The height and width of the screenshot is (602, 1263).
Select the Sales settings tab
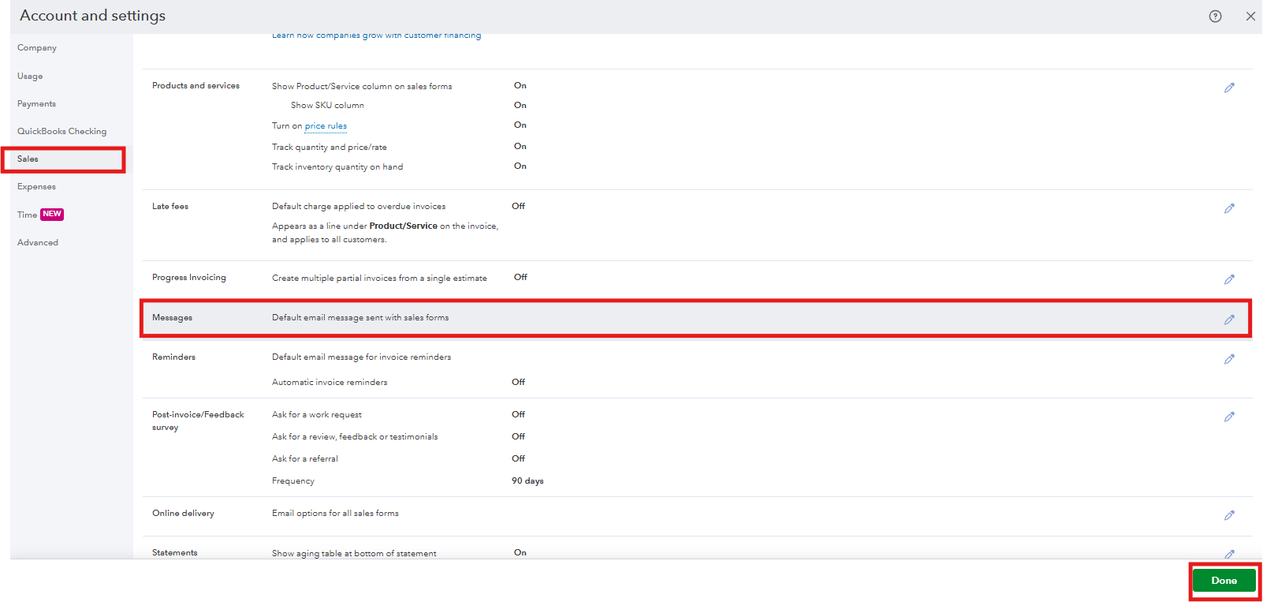click(x=28, y=159)
